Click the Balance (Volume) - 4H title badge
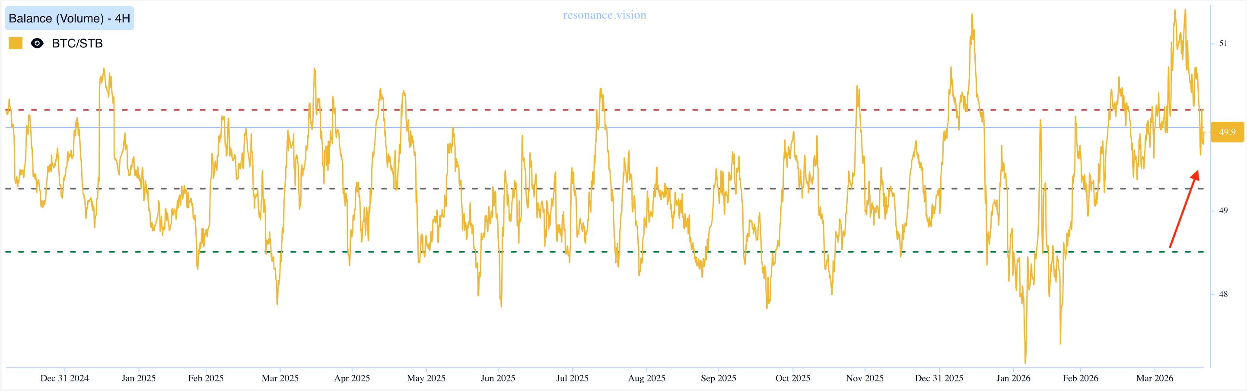1247x391 pixels. point(69,19)
